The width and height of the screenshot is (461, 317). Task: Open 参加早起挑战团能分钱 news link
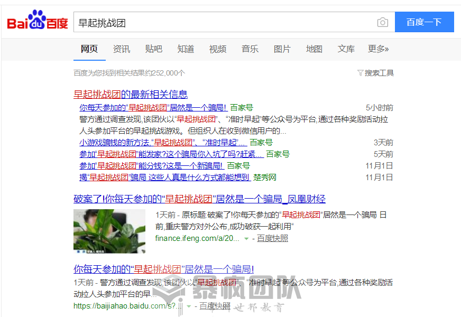152,166
